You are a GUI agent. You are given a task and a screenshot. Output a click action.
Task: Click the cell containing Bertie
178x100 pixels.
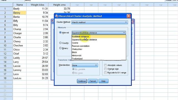click(20, 17)
